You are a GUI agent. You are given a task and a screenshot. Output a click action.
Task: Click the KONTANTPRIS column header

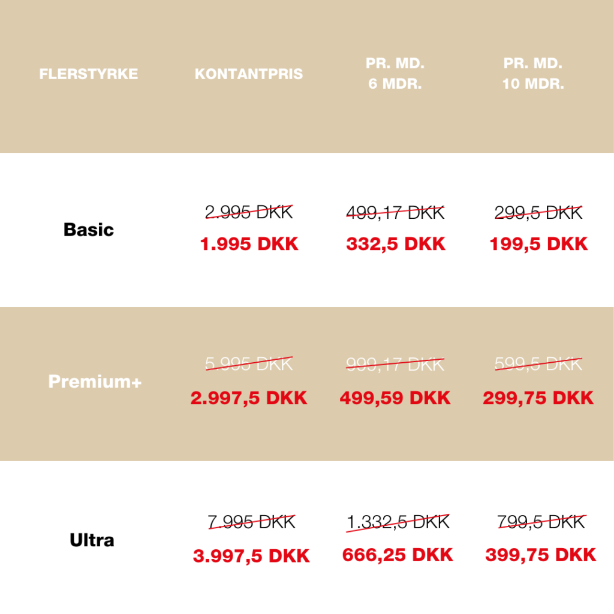coord(249,74)
